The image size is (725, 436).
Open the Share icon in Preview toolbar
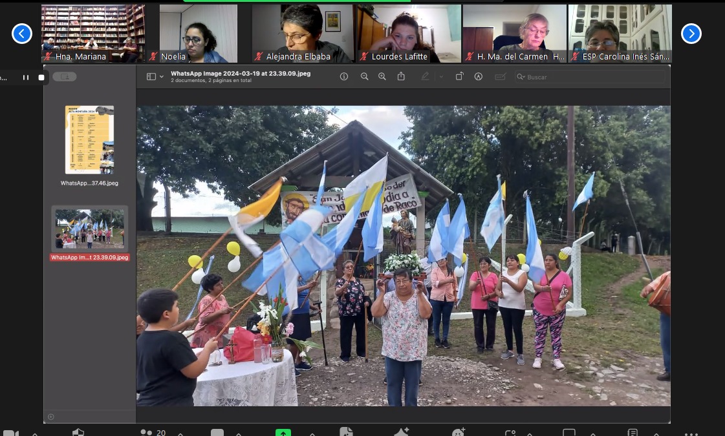(x=401, y=76)
